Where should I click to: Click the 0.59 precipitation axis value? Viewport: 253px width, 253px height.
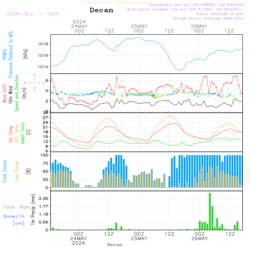click(x=44, y=222)
